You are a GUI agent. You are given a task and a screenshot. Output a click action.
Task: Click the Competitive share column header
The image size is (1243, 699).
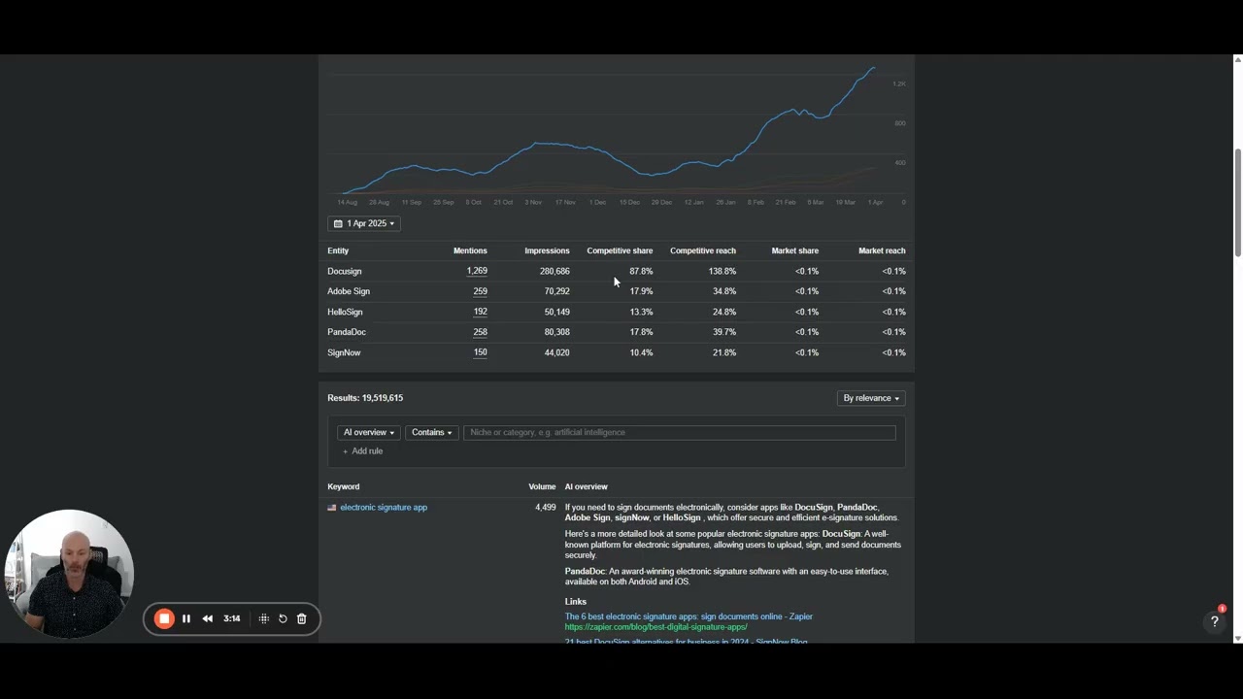point(620,250)
